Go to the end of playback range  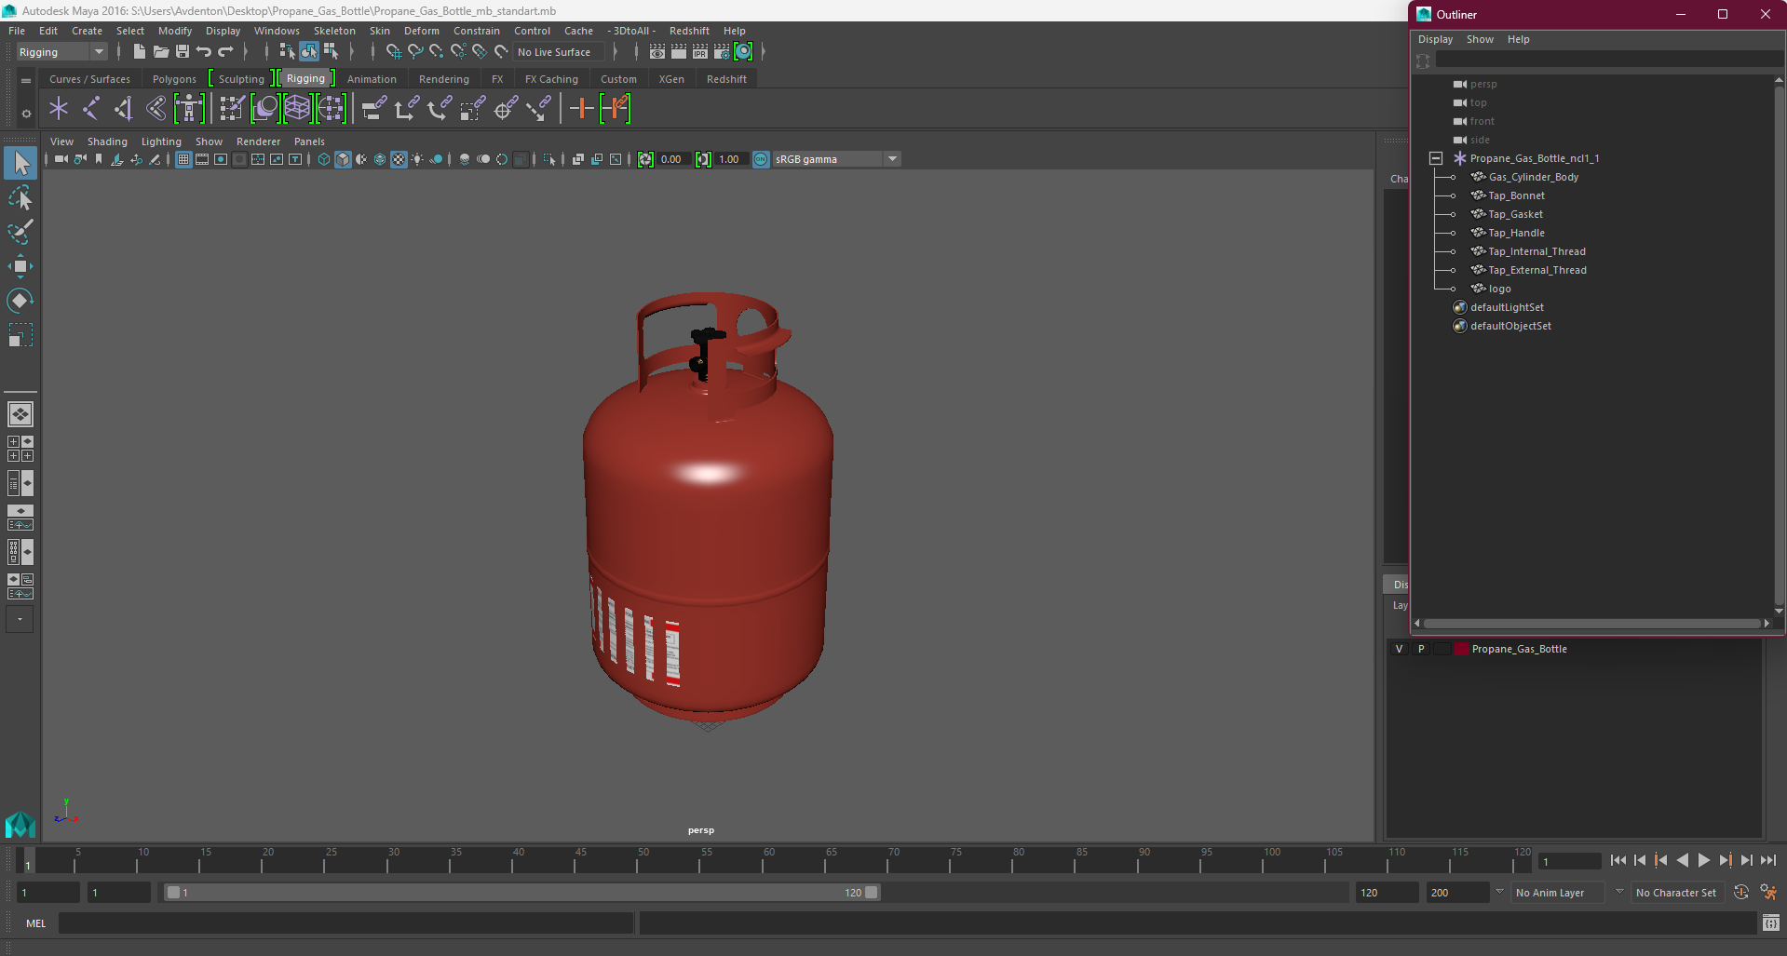[1768, 860]
